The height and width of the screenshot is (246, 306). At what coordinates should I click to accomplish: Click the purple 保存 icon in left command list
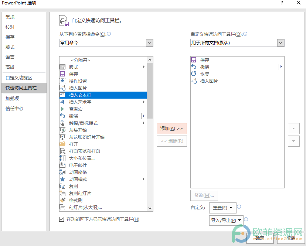pyautogui.click(x=62, y=74)
